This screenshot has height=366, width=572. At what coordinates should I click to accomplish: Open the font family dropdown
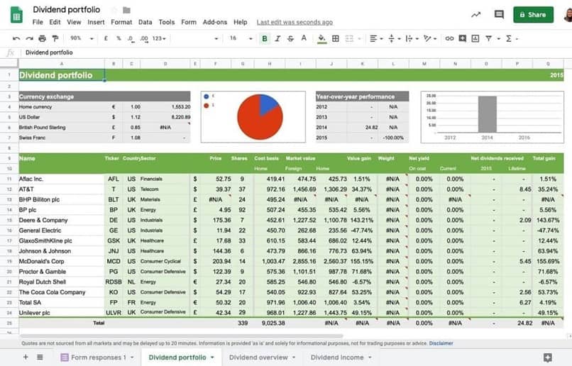(196, 38)
